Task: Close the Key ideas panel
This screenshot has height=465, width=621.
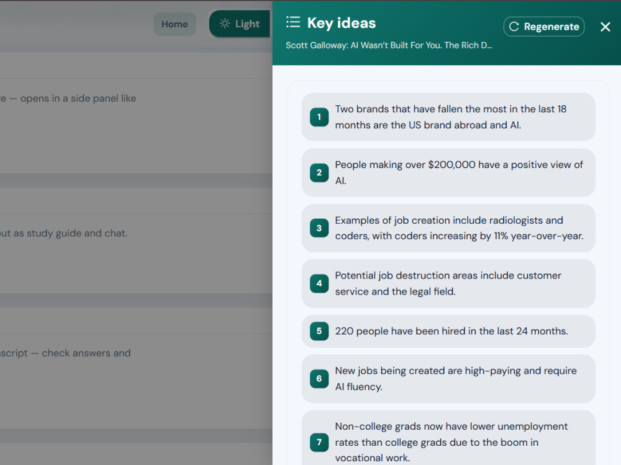Action: pos(605,27)
